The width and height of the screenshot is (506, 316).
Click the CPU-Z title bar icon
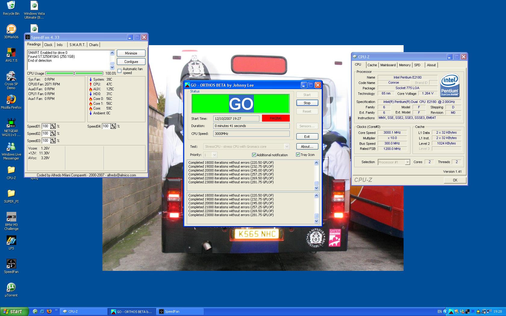point(355,57)
